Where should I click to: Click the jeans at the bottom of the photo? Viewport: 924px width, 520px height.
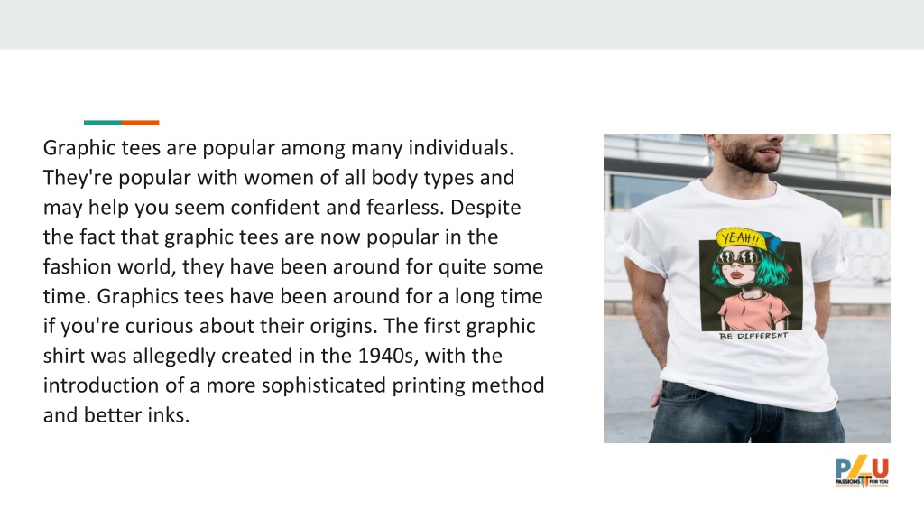746,414
